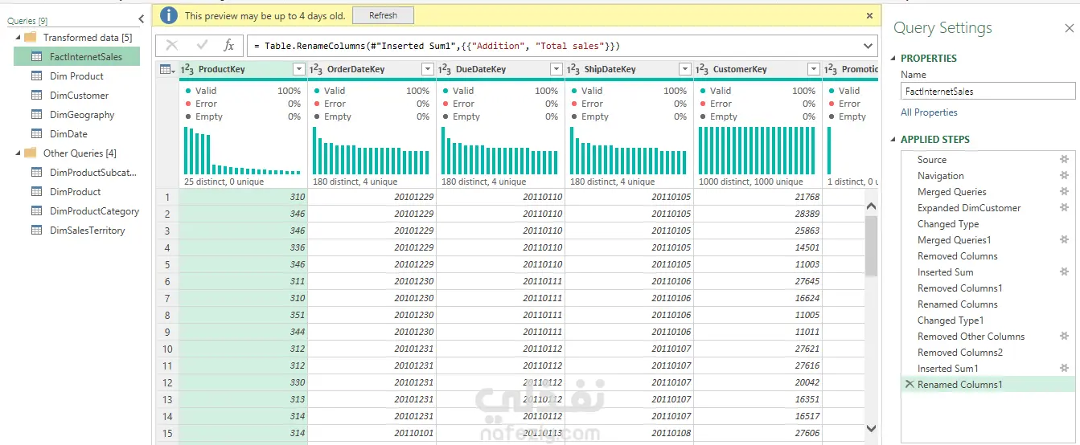Close the Query Settings pane

click(1069, 28)
